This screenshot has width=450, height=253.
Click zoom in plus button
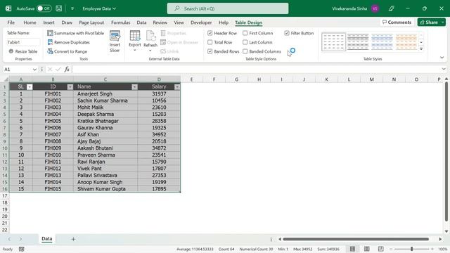point(432,249)
